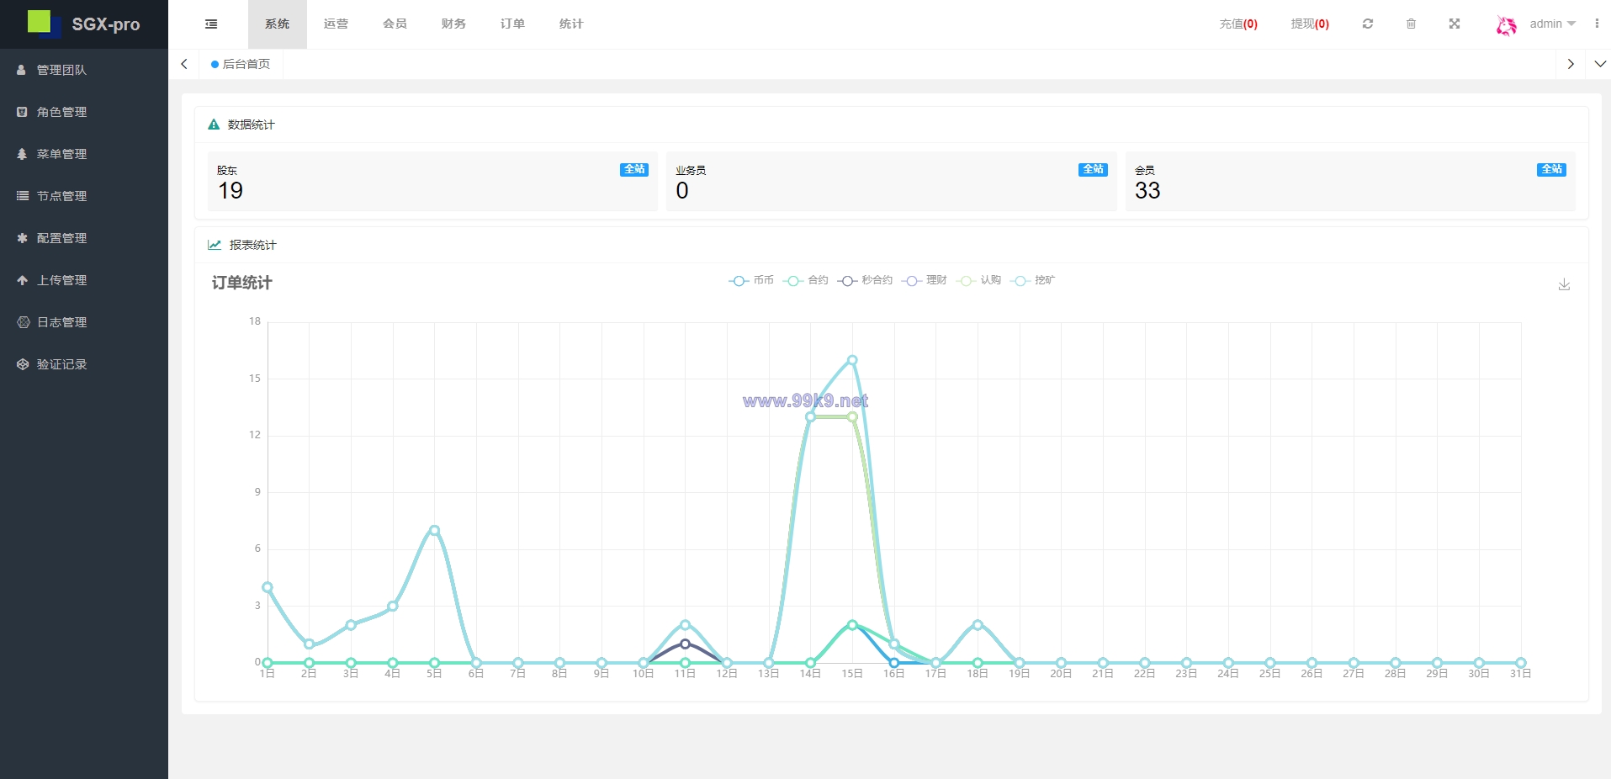Click the SGX-pro logo

pos(84,24)
